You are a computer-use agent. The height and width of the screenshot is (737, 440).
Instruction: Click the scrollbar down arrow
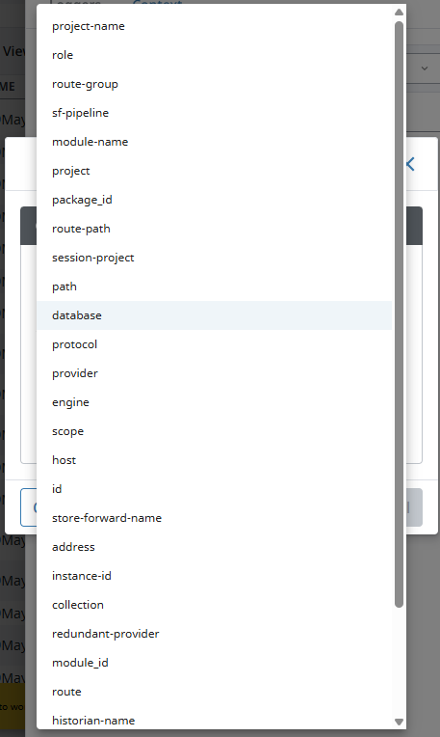[400, 722]
